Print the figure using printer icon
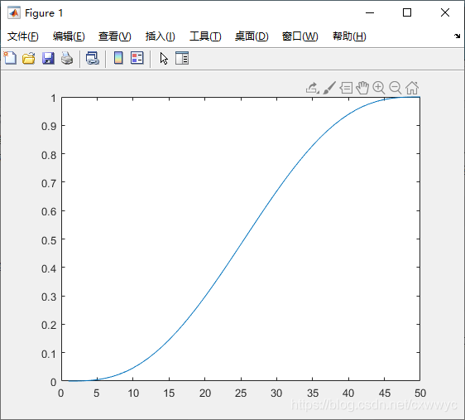 point(67,58)
